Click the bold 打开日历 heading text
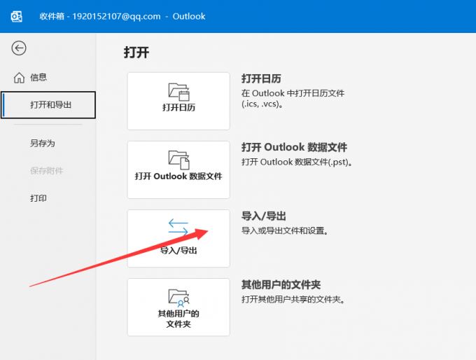Viewport: 476px width, 360px height. 261,78
